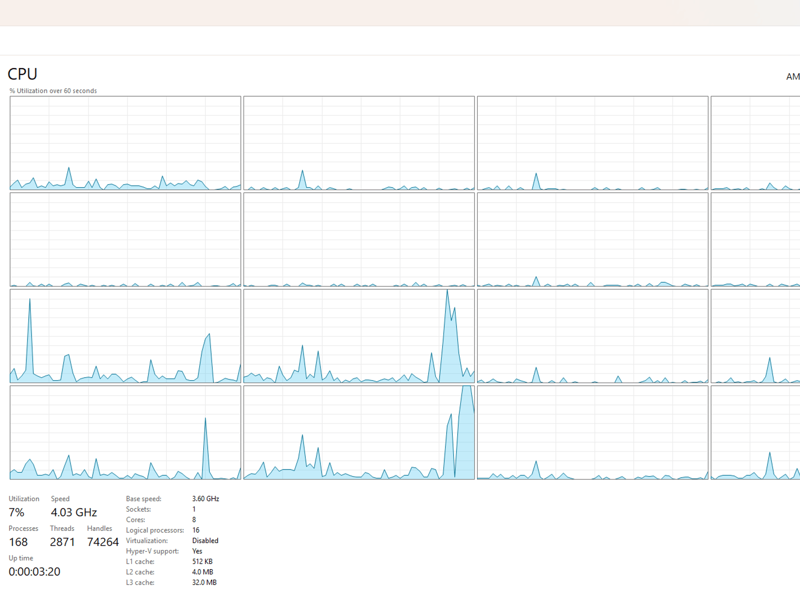Click the L3 cache value 32.0 MB
This screenshot has height=600, width=800.
[204, 582]
